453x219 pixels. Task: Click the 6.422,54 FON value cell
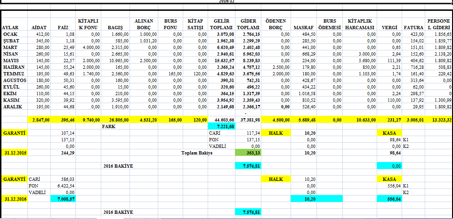click(x=63, y=186)
